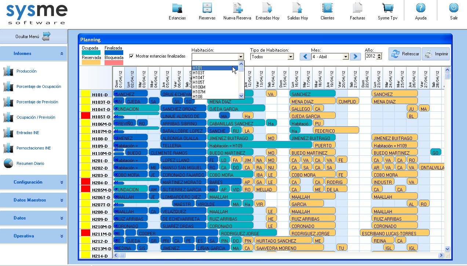
Task: Select H106M in the room list
Action: [215, 87]
